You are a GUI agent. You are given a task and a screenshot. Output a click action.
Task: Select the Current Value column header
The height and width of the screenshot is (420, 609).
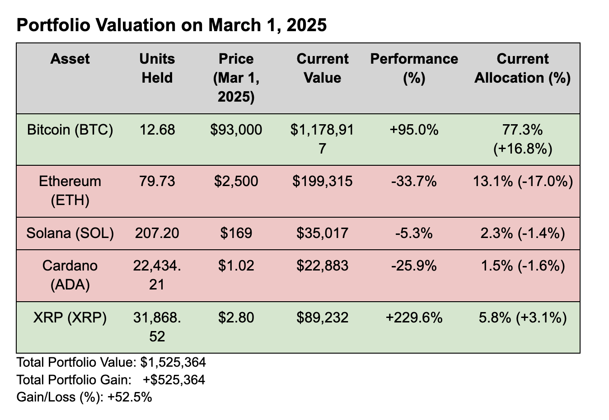[322, 68]
